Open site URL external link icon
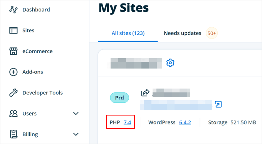Image resolution: width=262 pixels, height=144 pixels. (x=218, y=104)
